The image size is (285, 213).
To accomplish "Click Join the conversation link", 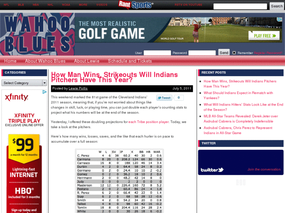I will tap(264, 169).
